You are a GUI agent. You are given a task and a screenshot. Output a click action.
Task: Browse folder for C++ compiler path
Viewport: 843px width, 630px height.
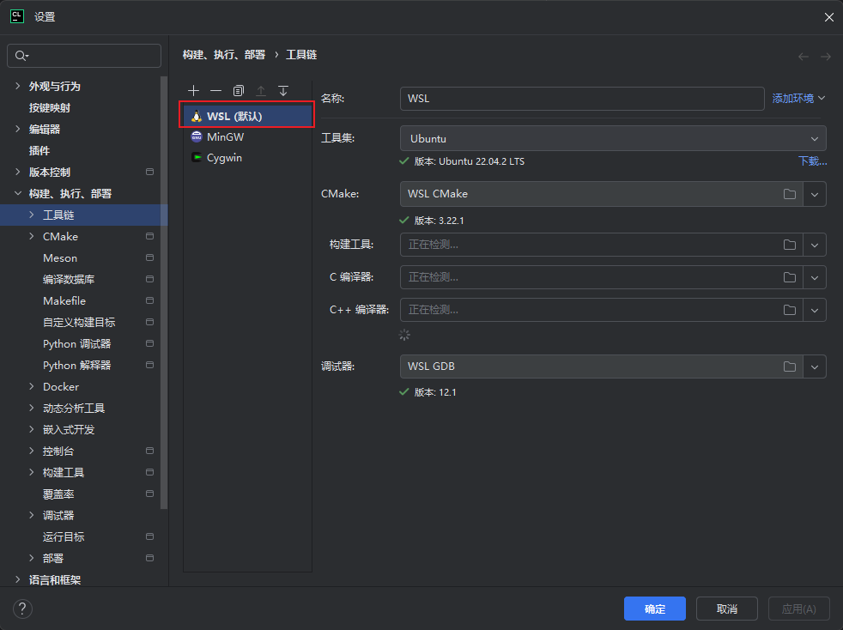789,309
